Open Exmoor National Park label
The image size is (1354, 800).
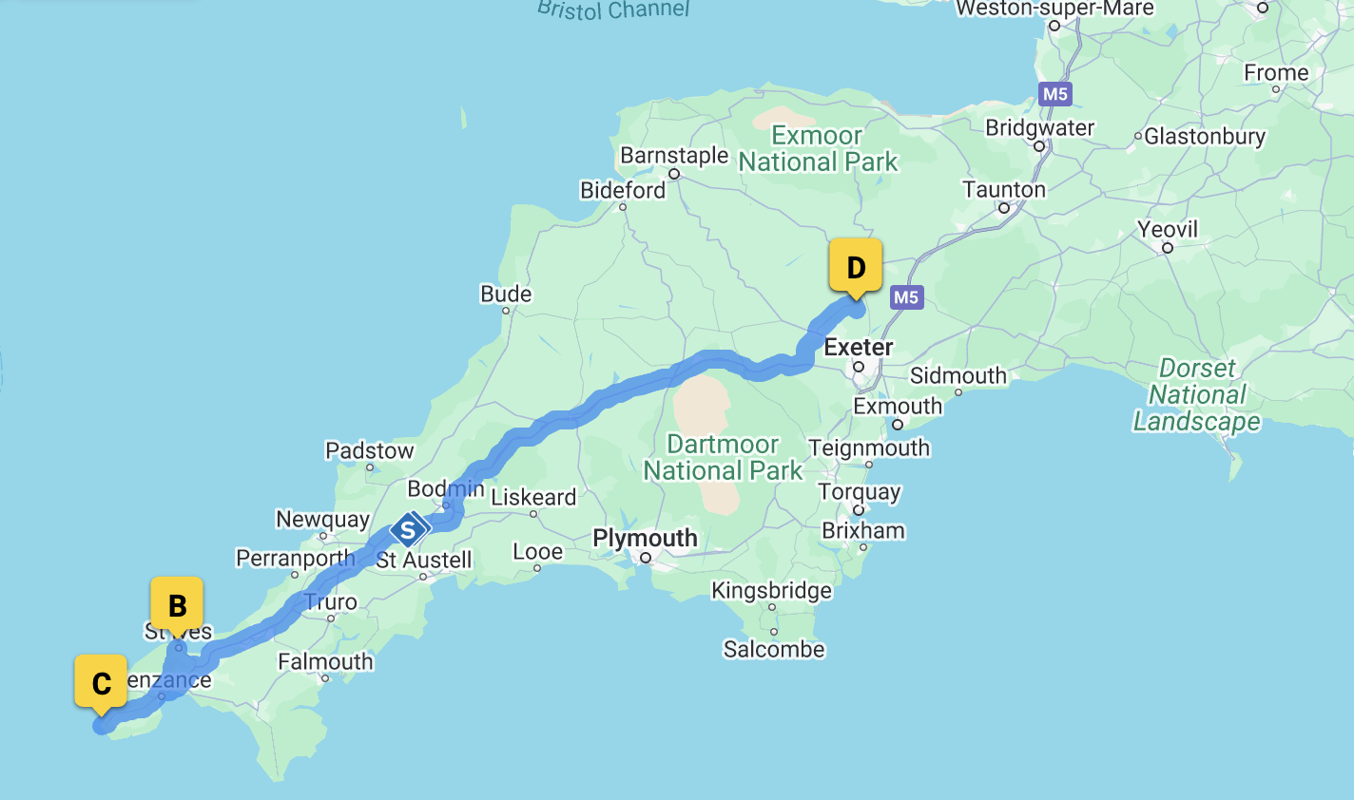[x=818, y=149]
